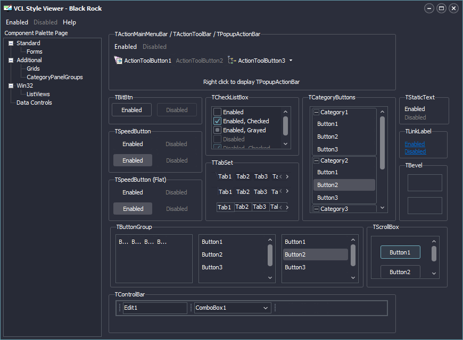Select CategoryPanelGroups tree item
This screenshot has width=463, height=340.
55,77
